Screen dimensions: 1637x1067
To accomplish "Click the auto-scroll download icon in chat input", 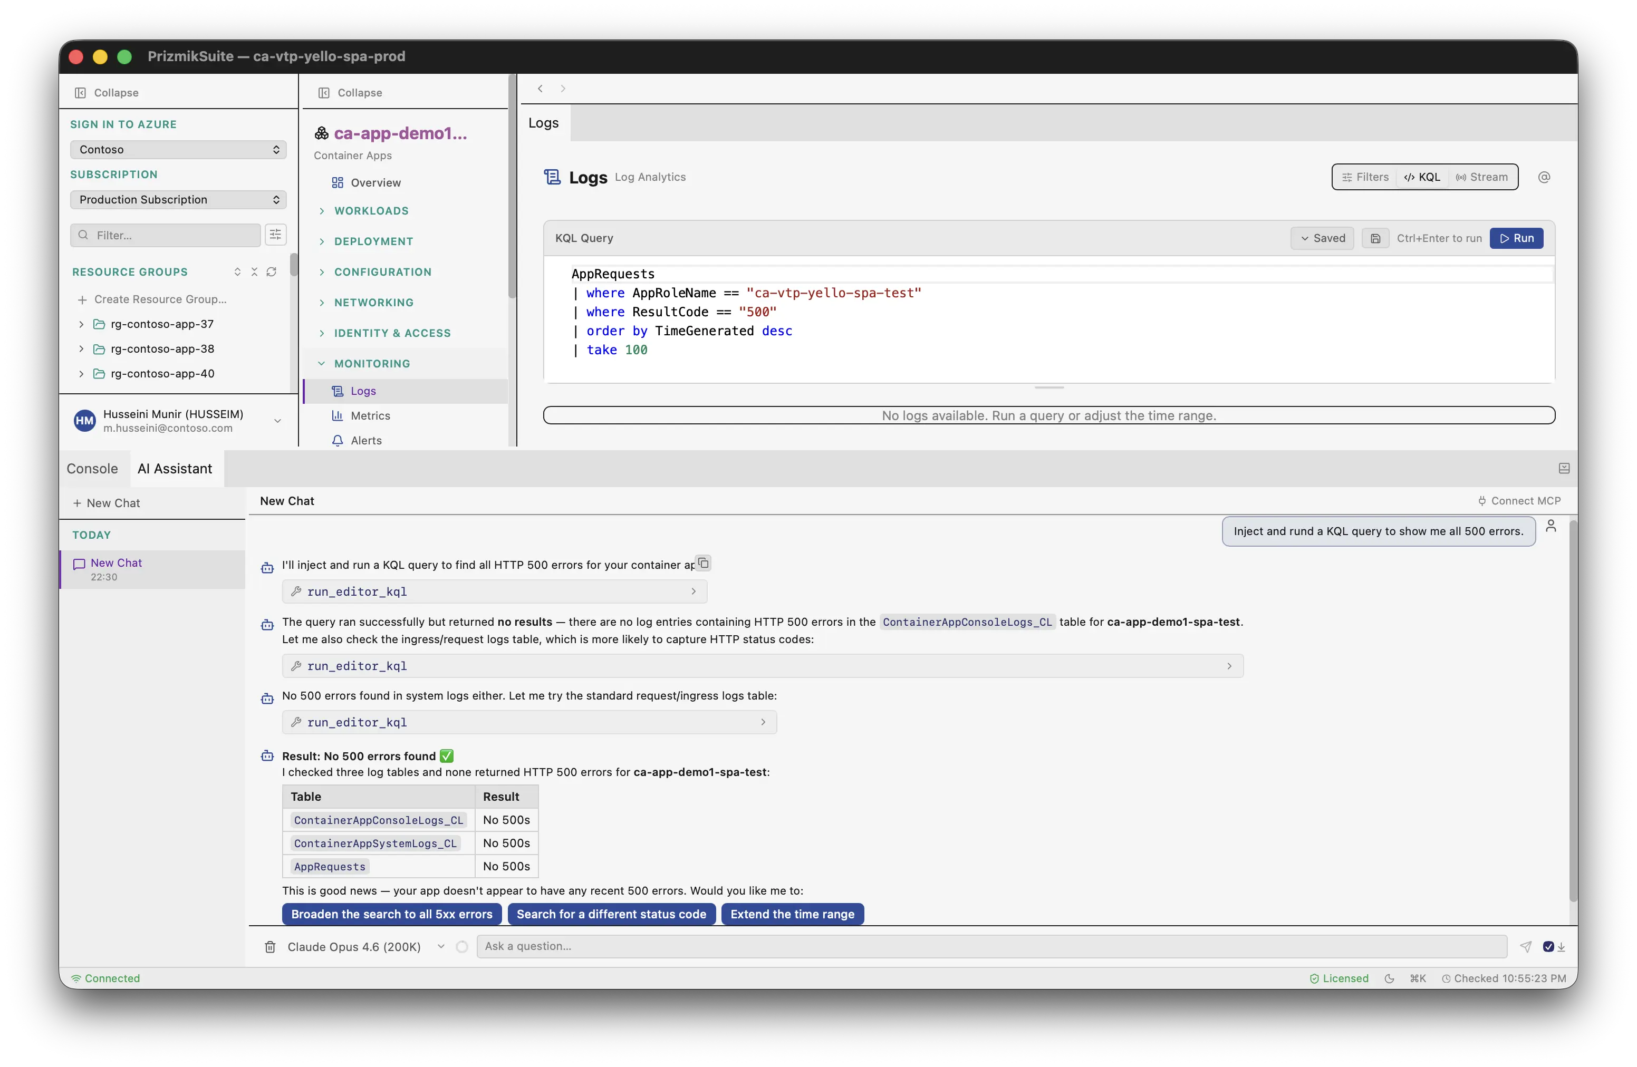I will (x=1562, y=947).
